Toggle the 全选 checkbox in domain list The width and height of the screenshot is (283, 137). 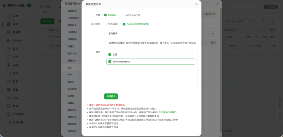tap(110, 55)
